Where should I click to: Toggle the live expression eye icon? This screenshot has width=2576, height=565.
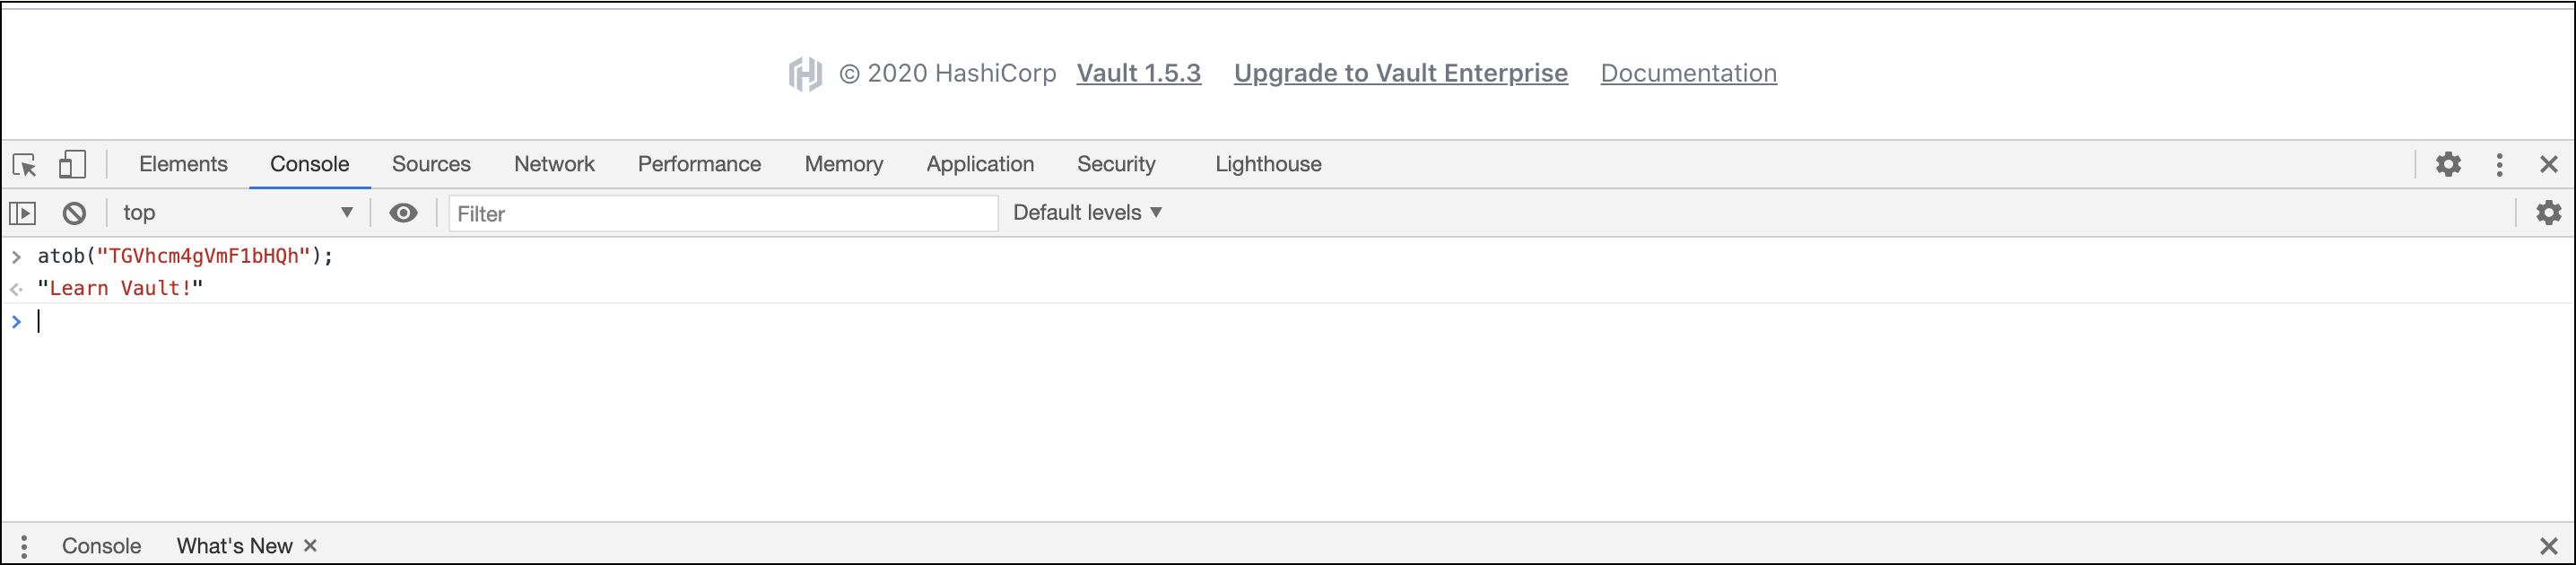pyautogui.click(x=403, y=213)
